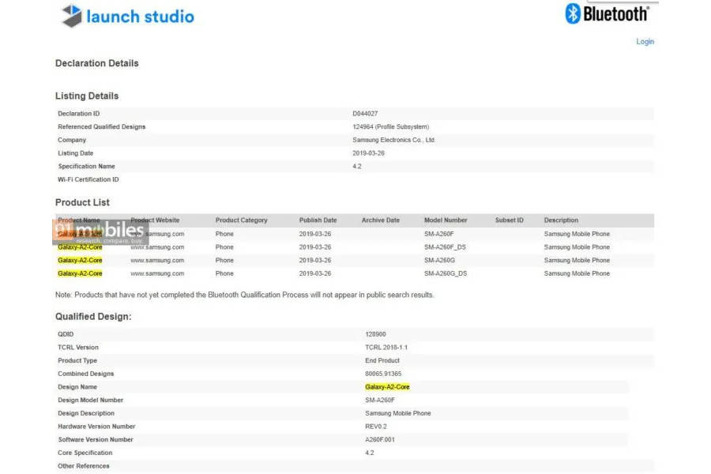
Task: Select the Listing Details section heading
Action: 87,96
